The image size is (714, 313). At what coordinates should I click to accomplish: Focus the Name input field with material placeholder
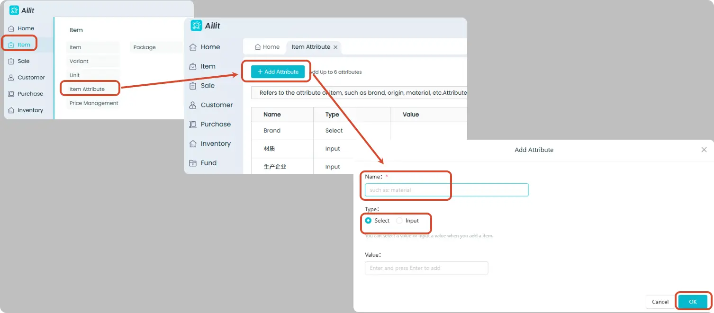[446, 190]
